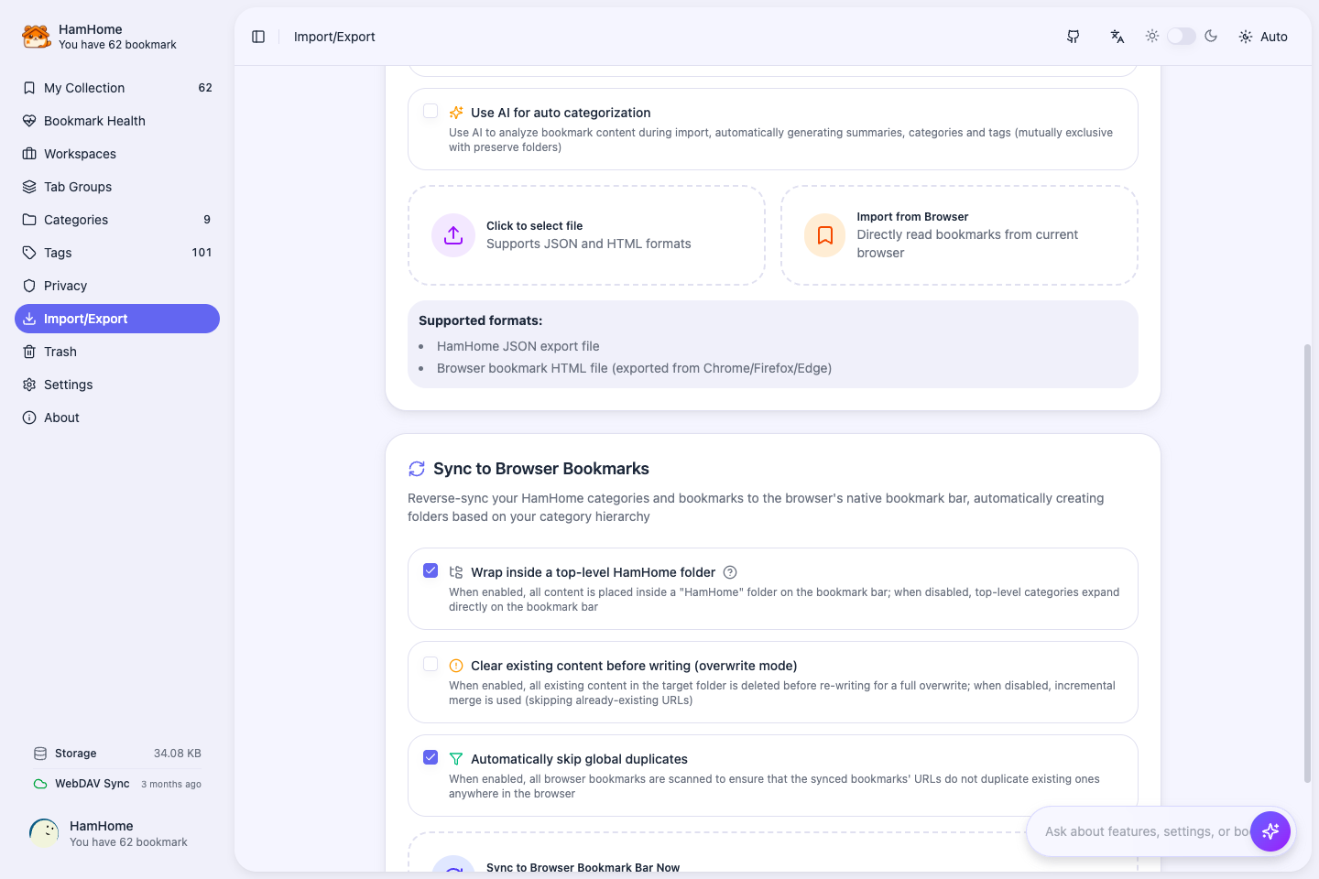
Task: Open the Trash
Action: click(117, 352)
